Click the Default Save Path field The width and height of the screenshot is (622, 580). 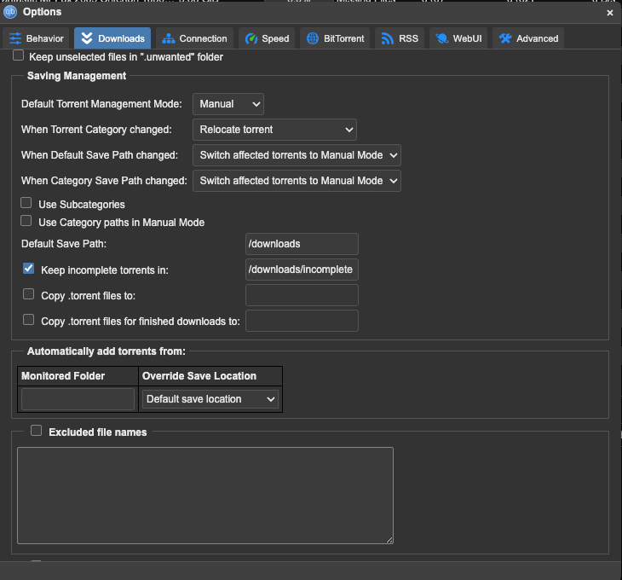[302, 244]
